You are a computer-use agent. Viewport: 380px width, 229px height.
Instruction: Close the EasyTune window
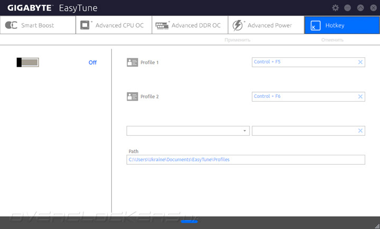[374, 8]
